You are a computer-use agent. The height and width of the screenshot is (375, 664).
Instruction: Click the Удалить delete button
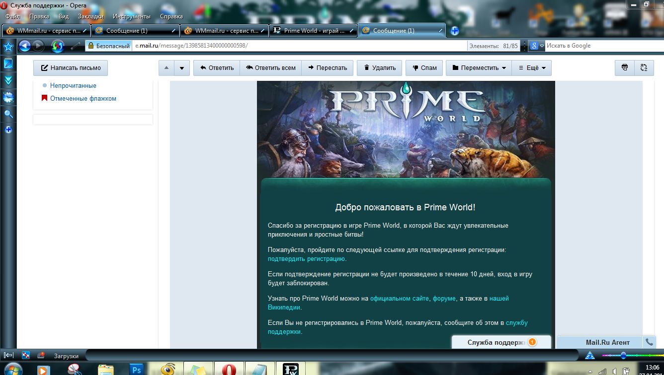coord(380,68)
